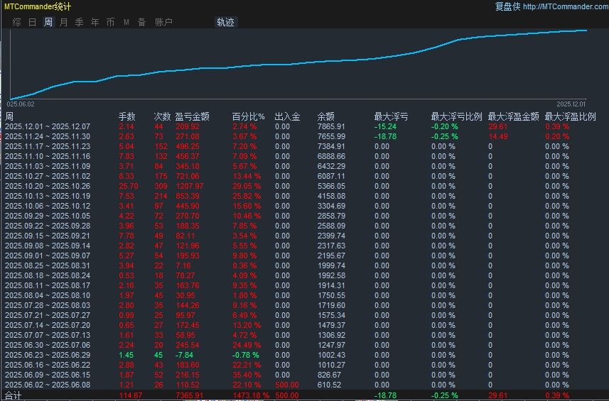This screenshot has width=609, height=401.
Task: Click the 余额 balance column header
Action: coord(325,116)
